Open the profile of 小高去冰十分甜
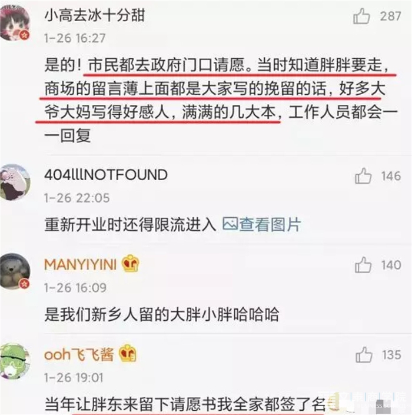 95,15
